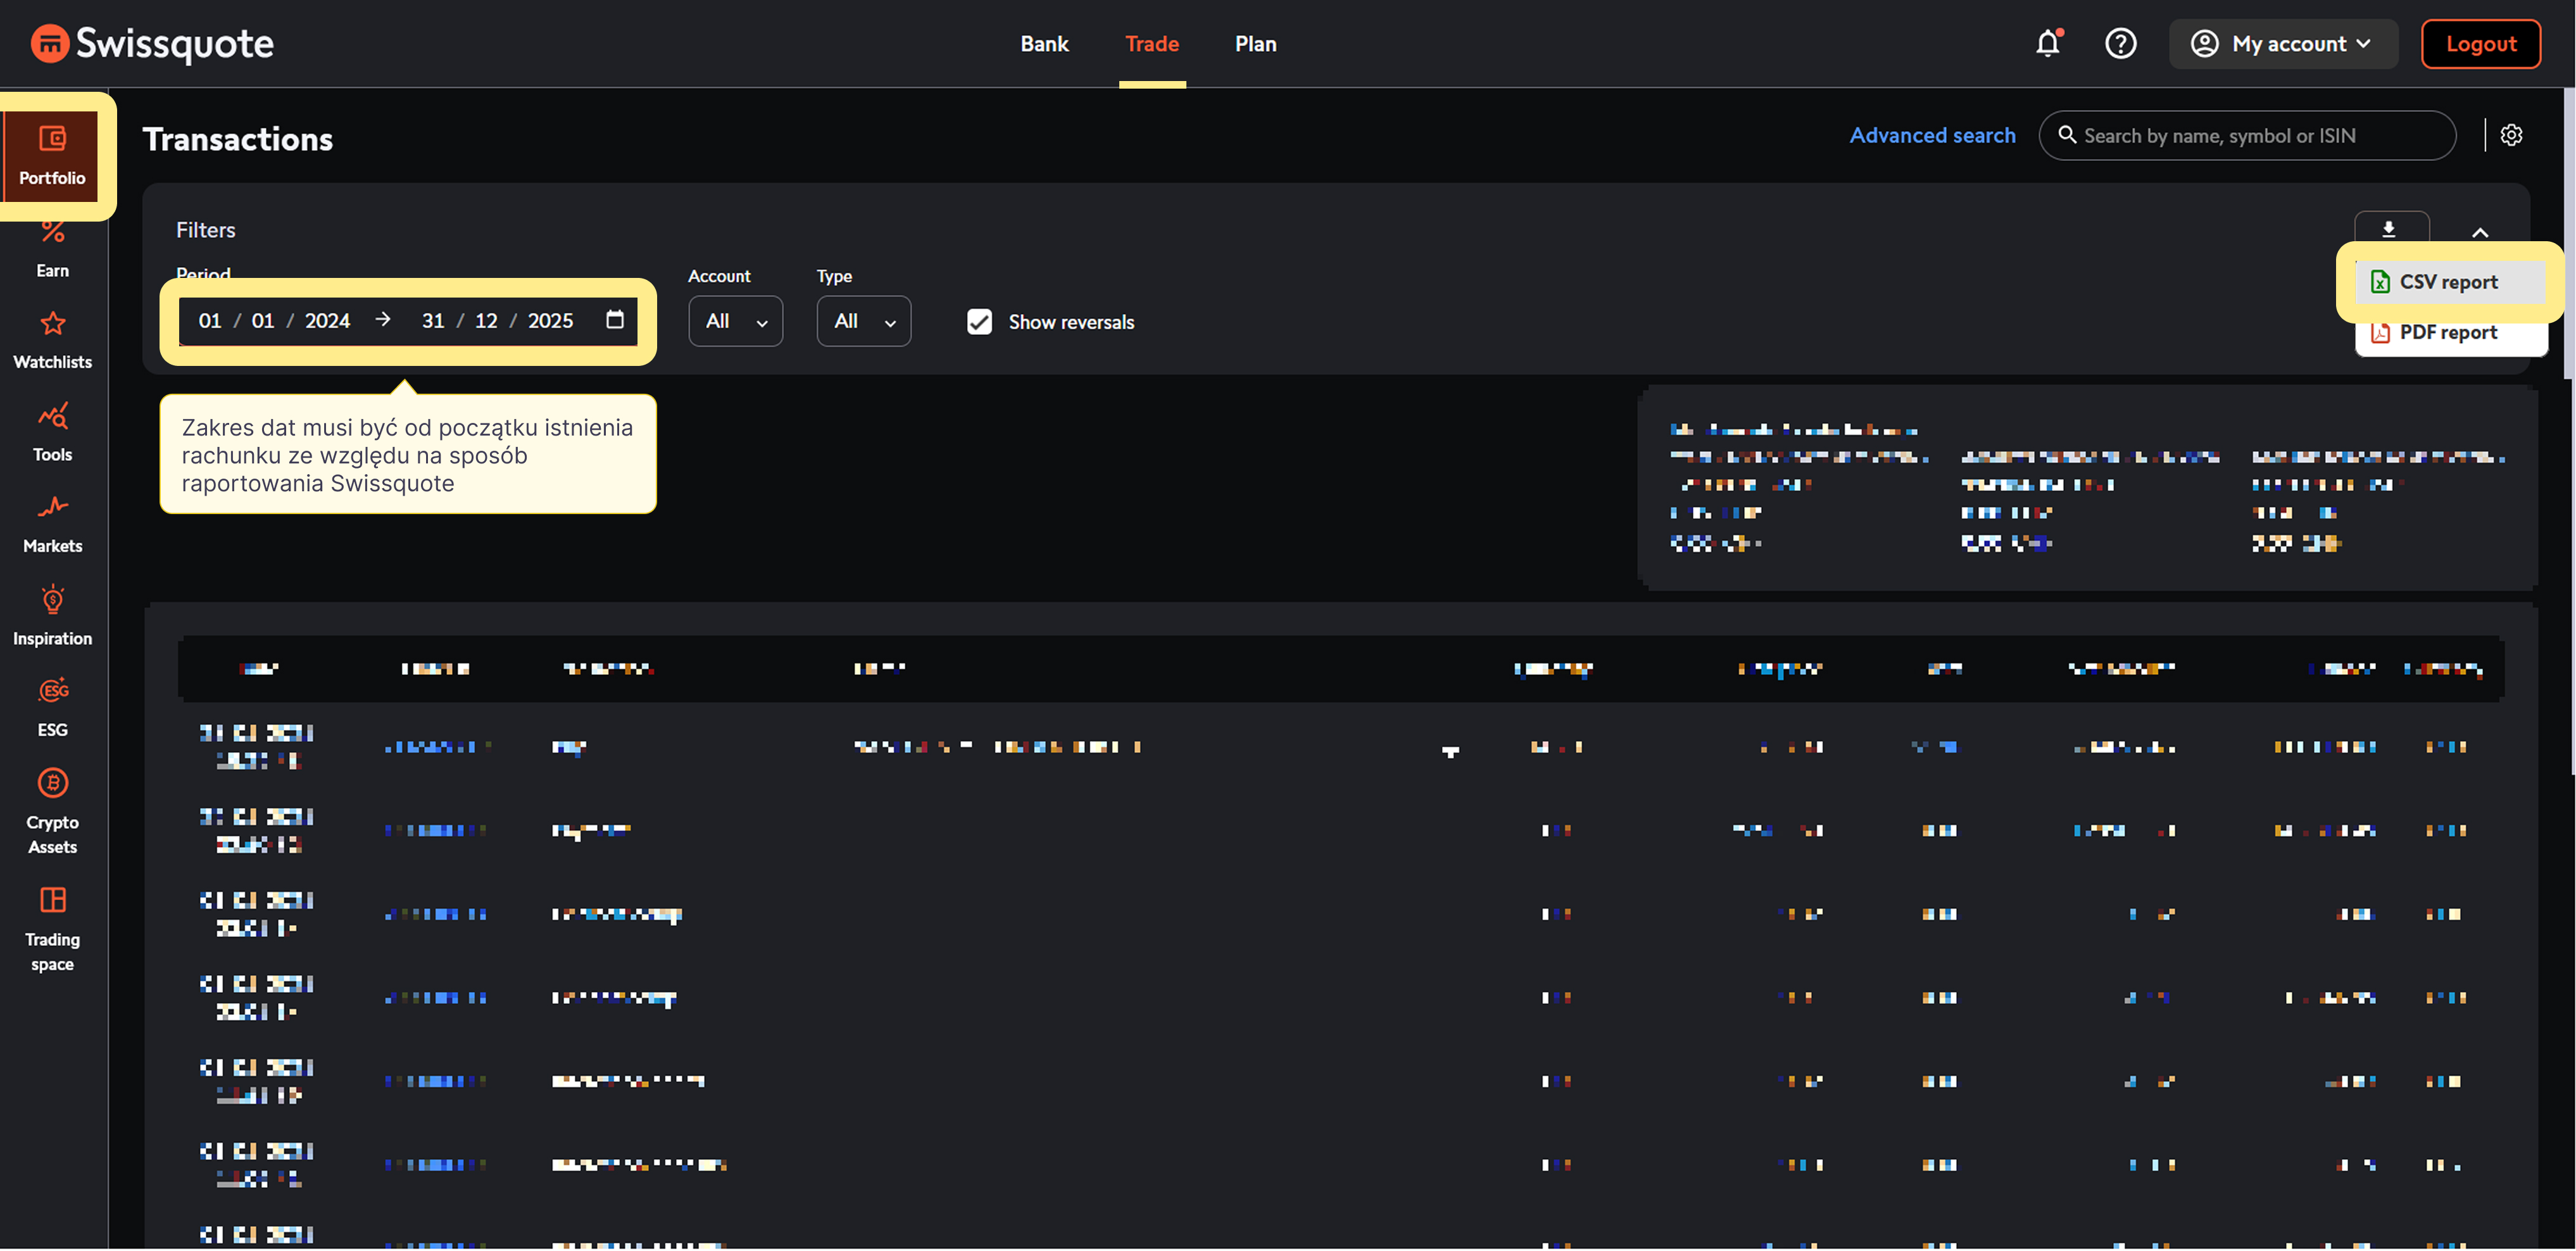The image size is (2576, 1251).
Task: Untick the Show reversals checkbox
Action: (979, 322)
